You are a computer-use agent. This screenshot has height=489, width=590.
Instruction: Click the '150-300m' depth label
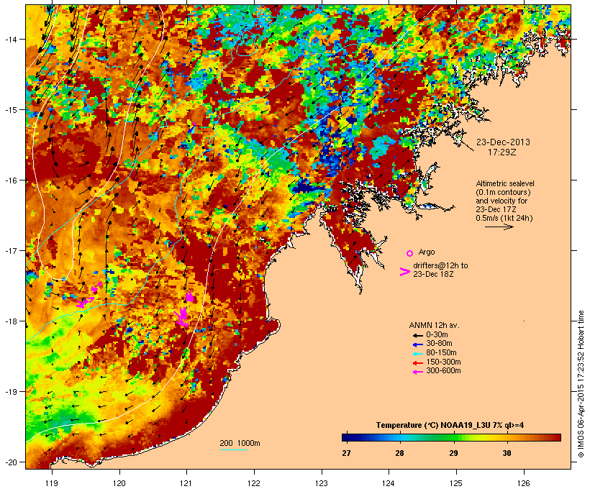443,362
